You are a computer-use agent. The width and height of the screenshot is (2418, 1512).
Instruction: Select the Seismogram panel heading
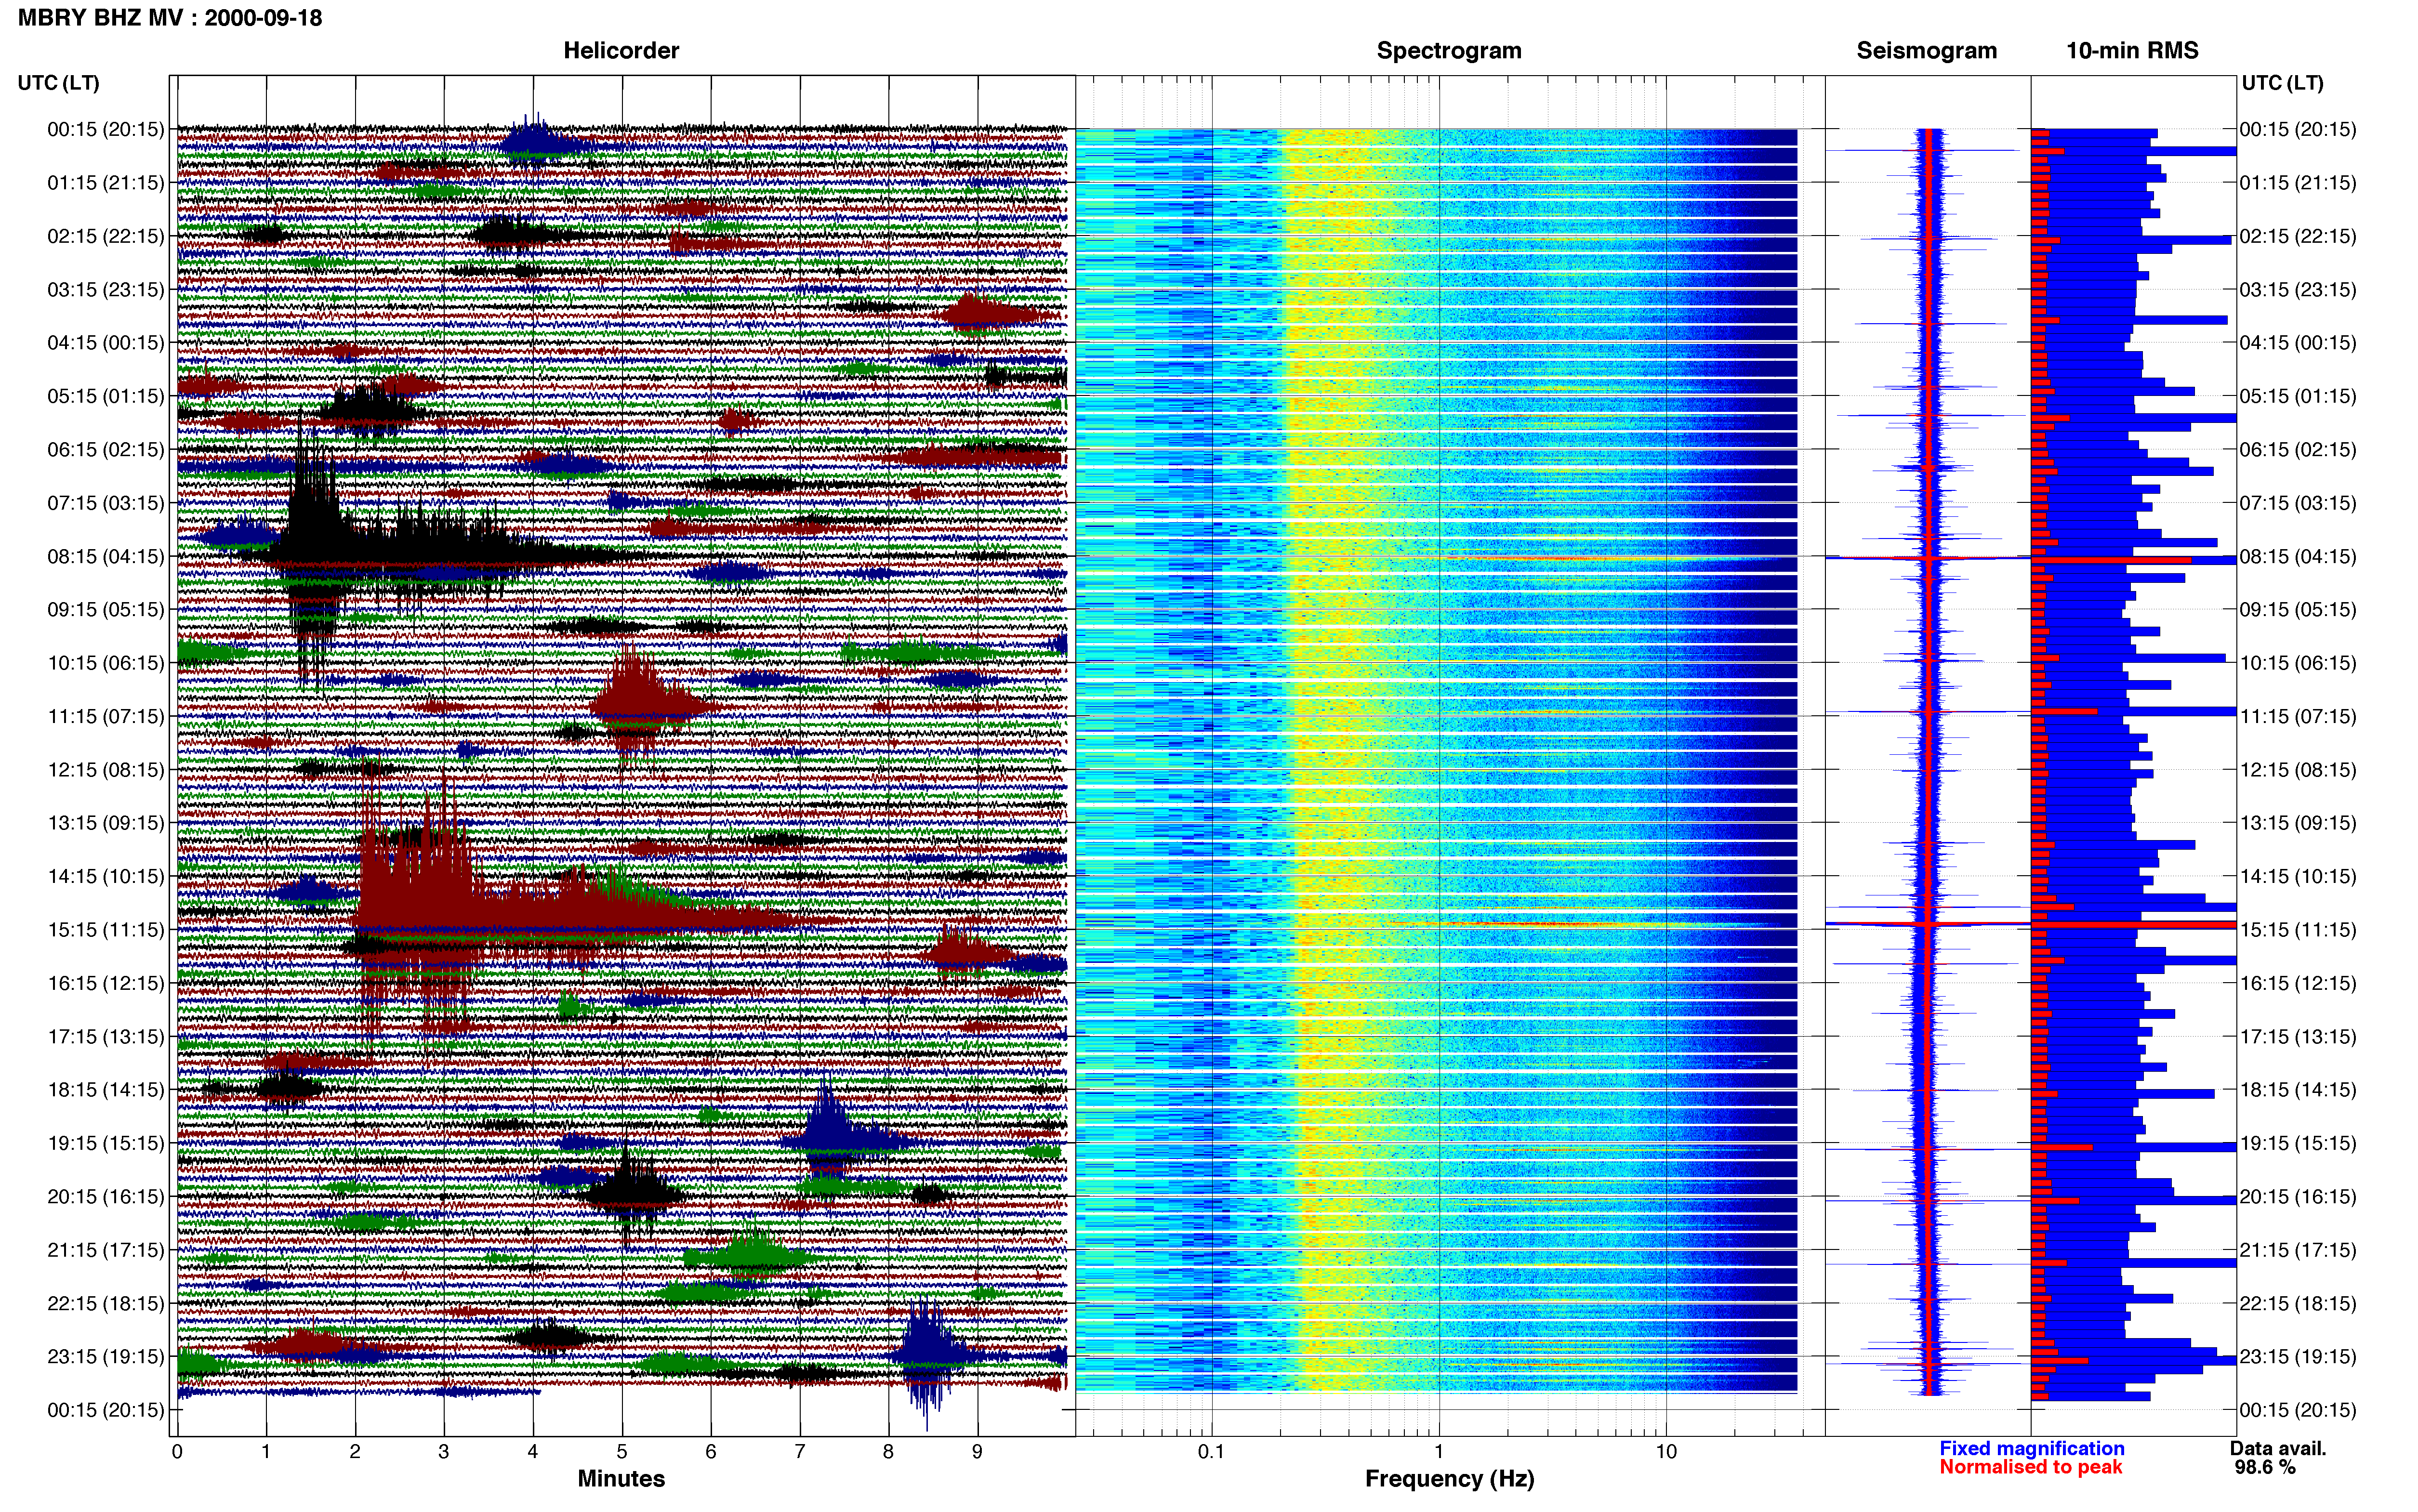(x=1926, y=50)
